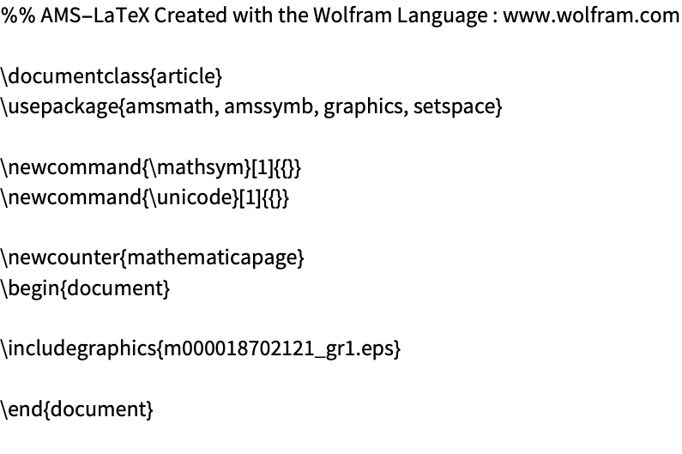
Task: Click the \newcounter{mathematicapage} line
Action: coord(152,257)
